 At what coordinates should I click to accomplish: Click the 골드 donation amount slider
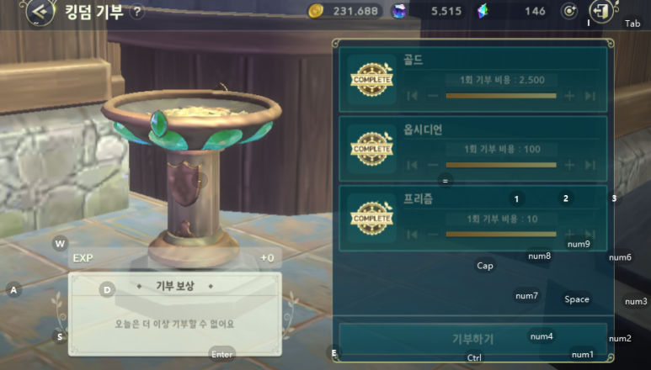pyautogui.click(x=501, y=96)
